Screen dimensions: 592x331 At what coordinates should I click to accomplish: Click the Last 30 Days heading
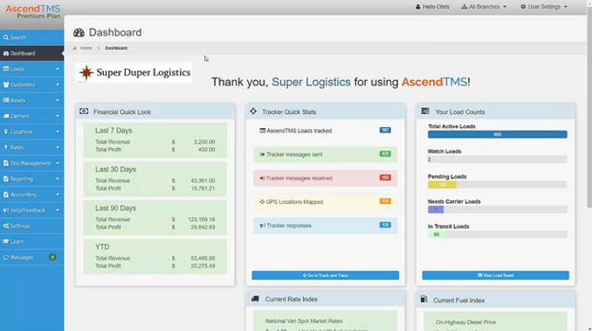coord(115,170)
